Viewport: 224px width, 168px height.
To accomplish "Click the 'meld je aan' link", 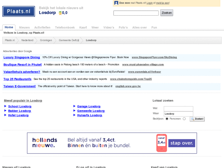I will coord(163,3).
